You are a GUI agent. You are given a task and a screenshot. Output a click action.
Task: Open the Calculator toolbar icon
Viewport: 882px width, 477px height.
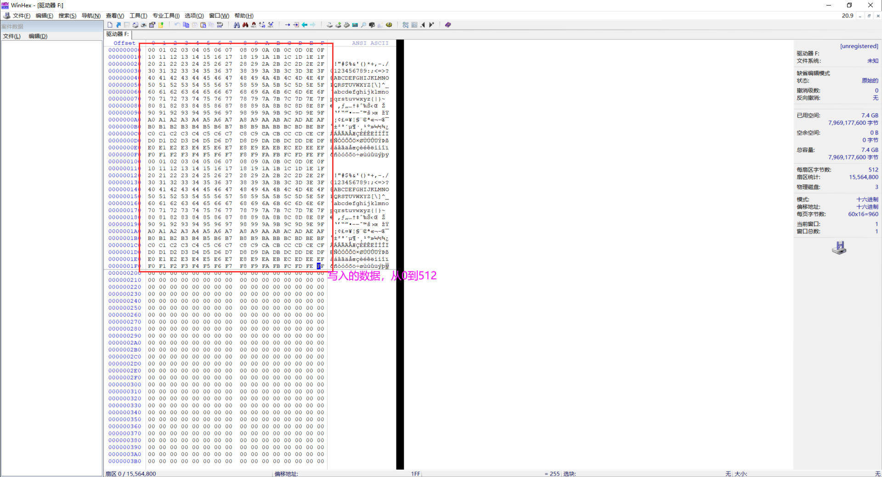pos(355,25)
